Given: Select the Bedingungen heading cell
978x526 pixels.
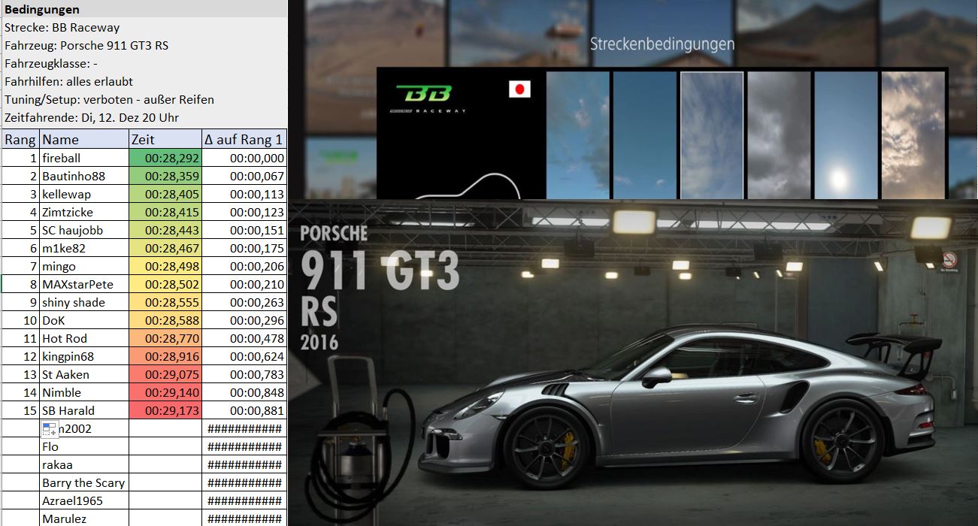Looking at the screenshot, I should tap(144, 10).
